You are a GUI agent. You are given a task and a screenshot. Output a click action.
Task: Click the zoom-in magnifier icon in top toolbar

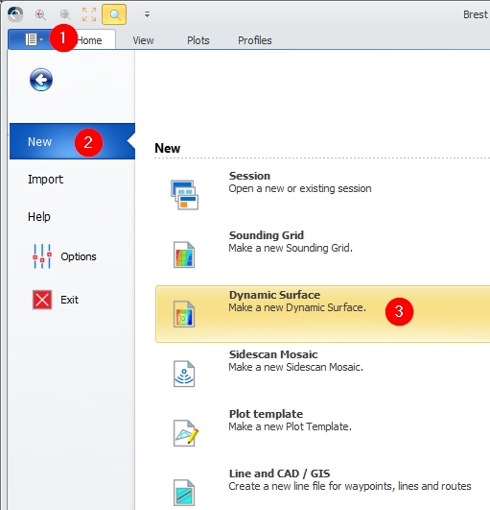(65, 14)
